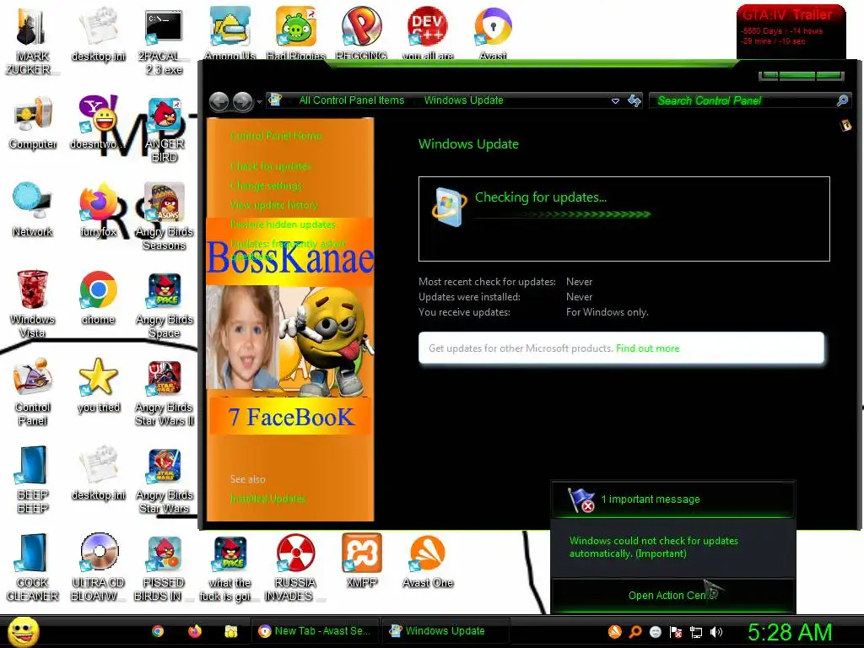Open the "you tried" star shortcut
Viewport: 864px width, 648px height.
98,386
